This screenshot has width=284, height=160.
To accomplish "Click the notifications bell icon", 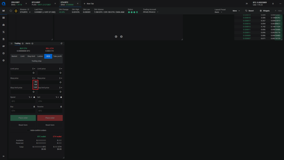I will (273, 4).
